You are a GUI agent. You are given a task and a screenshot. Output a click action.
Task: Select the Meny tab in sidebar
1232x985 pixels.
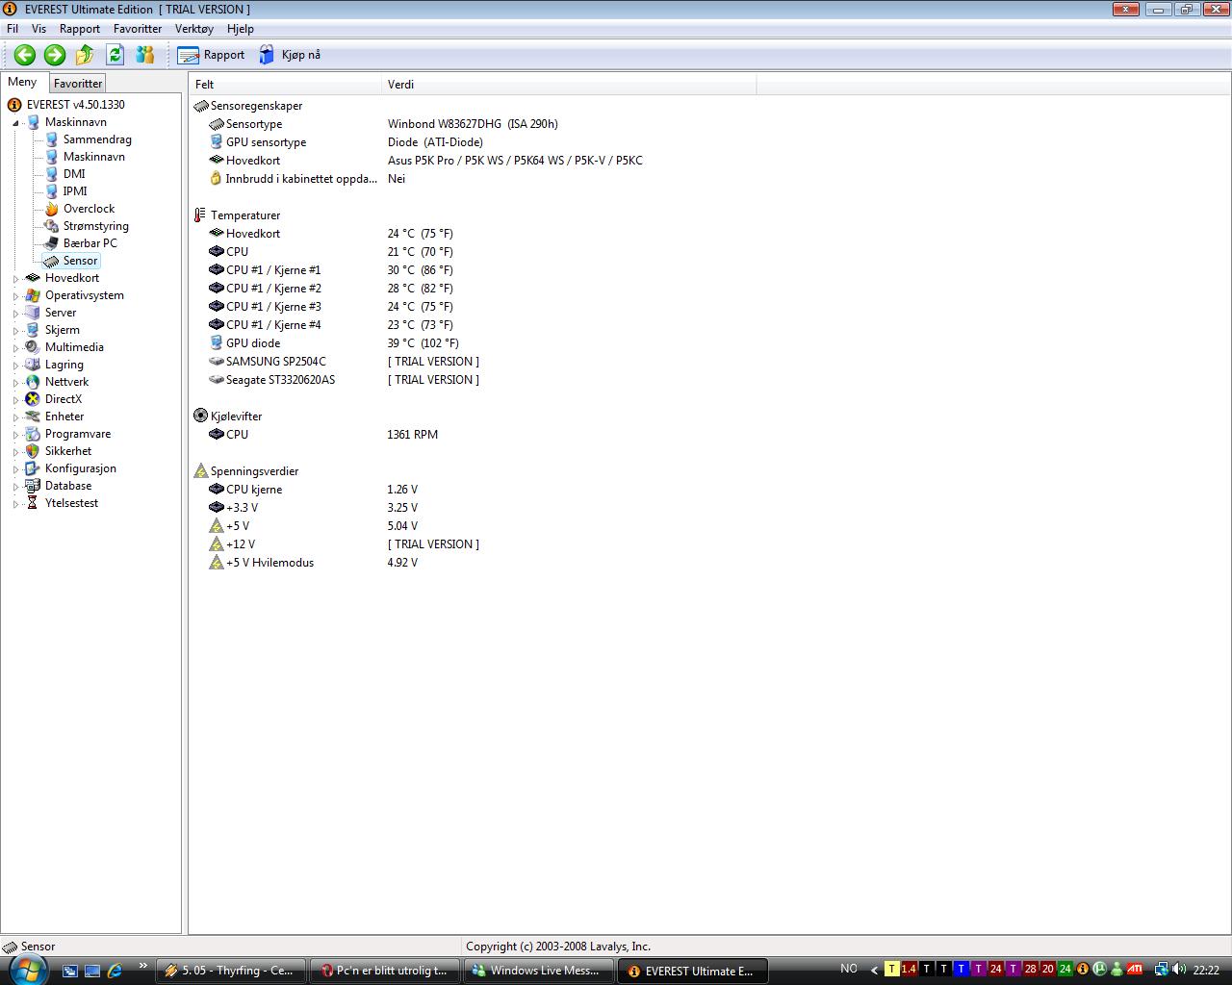(22, 83)
